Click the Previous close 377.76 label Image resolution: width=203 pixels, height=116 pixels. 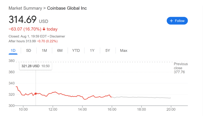[181, 68]
